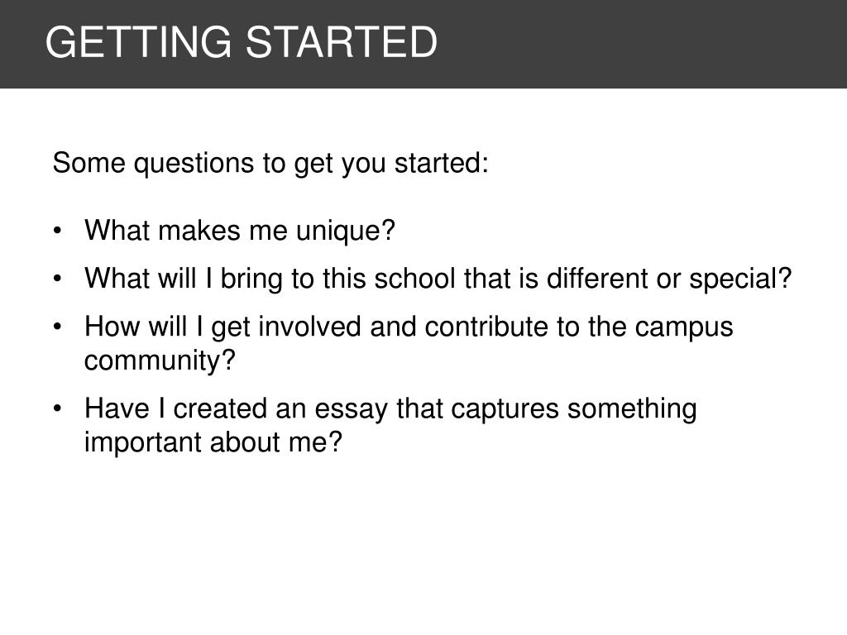Viewport: 847px width, 635px height.
Task: Click the 'important about me?' wrapped line
Action: pos(213,443)
